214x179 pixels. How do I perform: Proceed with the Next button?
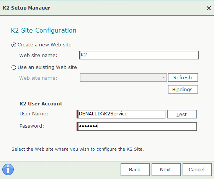pyautogui.click(x=166, y=169)
